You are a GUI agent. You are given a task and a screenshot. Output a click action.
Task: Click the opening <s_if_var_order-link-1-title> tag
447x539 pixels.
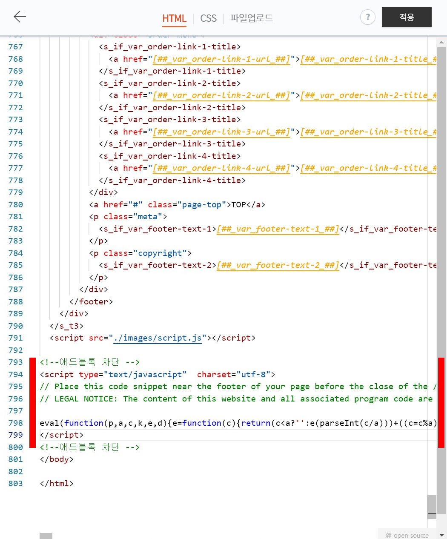click(x=170, y=47)
